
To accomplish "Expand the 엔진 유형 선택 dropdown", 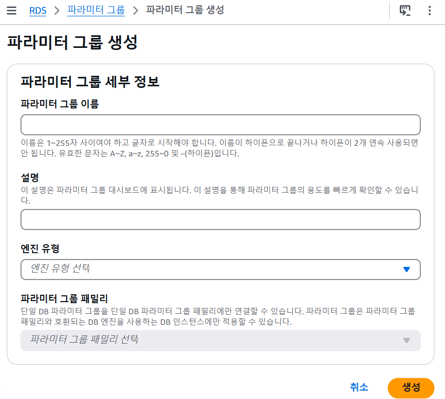I will [221, 270].
